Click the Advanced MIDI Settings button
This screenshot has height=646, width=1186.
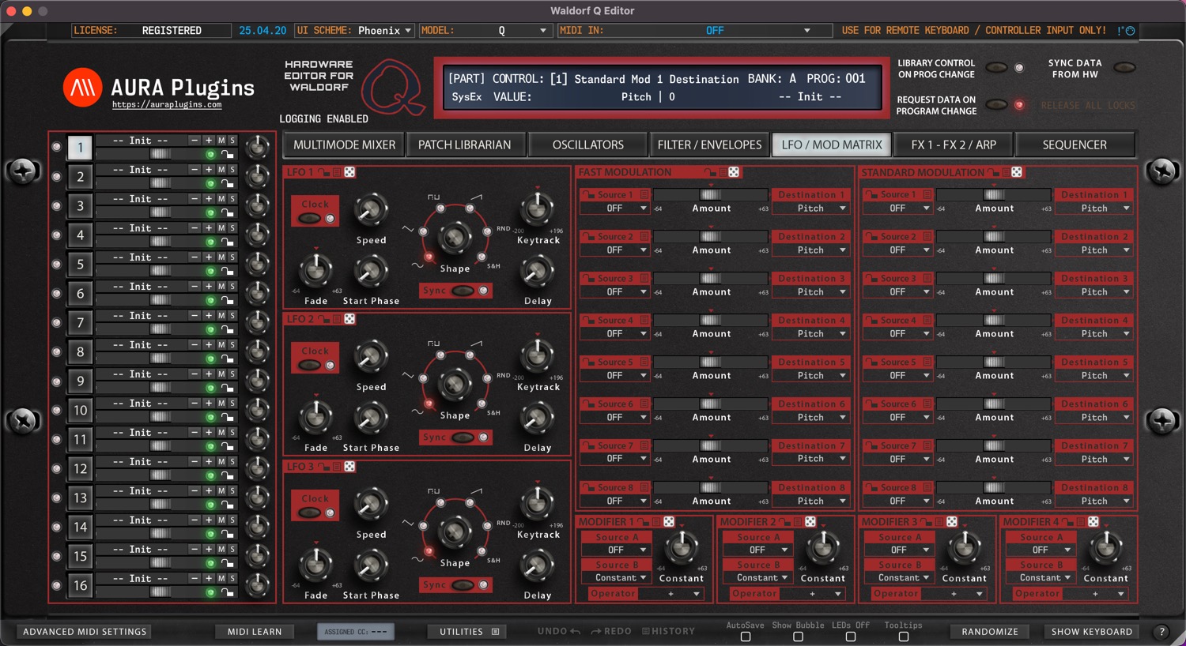85,632
